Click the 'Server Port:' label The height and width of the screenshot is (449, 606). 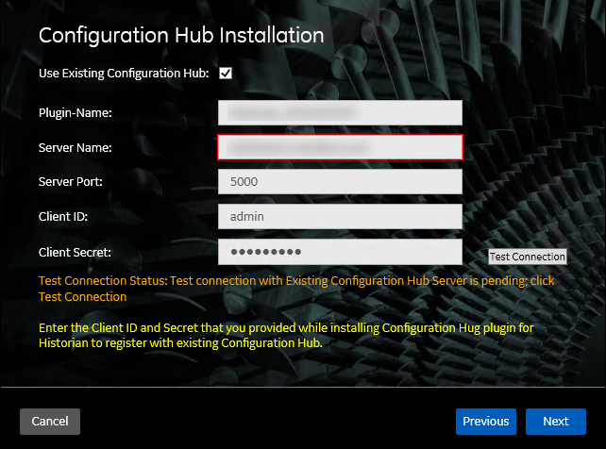[x=71, y=182]
